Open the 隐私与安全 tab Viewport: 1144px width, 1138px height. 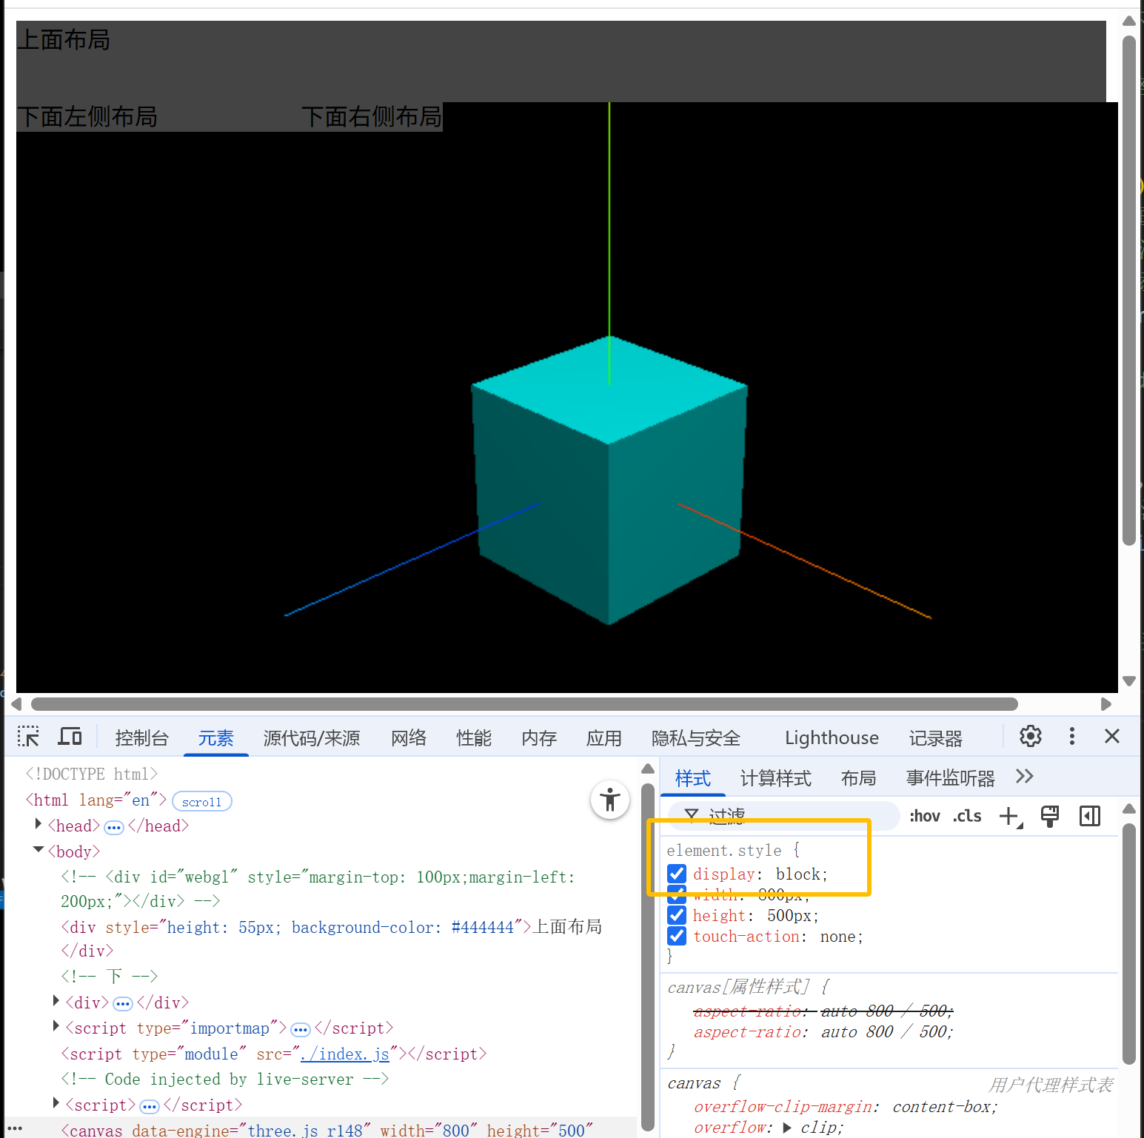pyautogui.click(x=696, y=738)
